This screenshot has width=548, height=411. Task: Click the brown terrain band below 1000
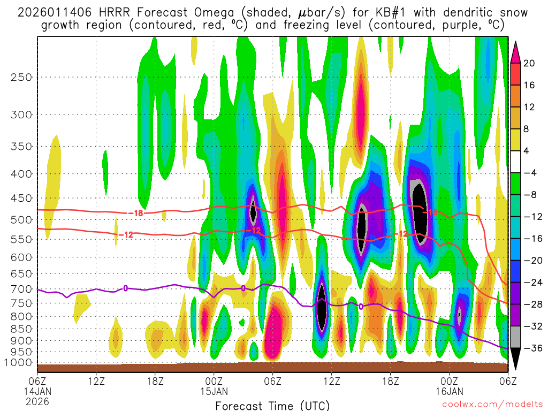click(272, 367)
